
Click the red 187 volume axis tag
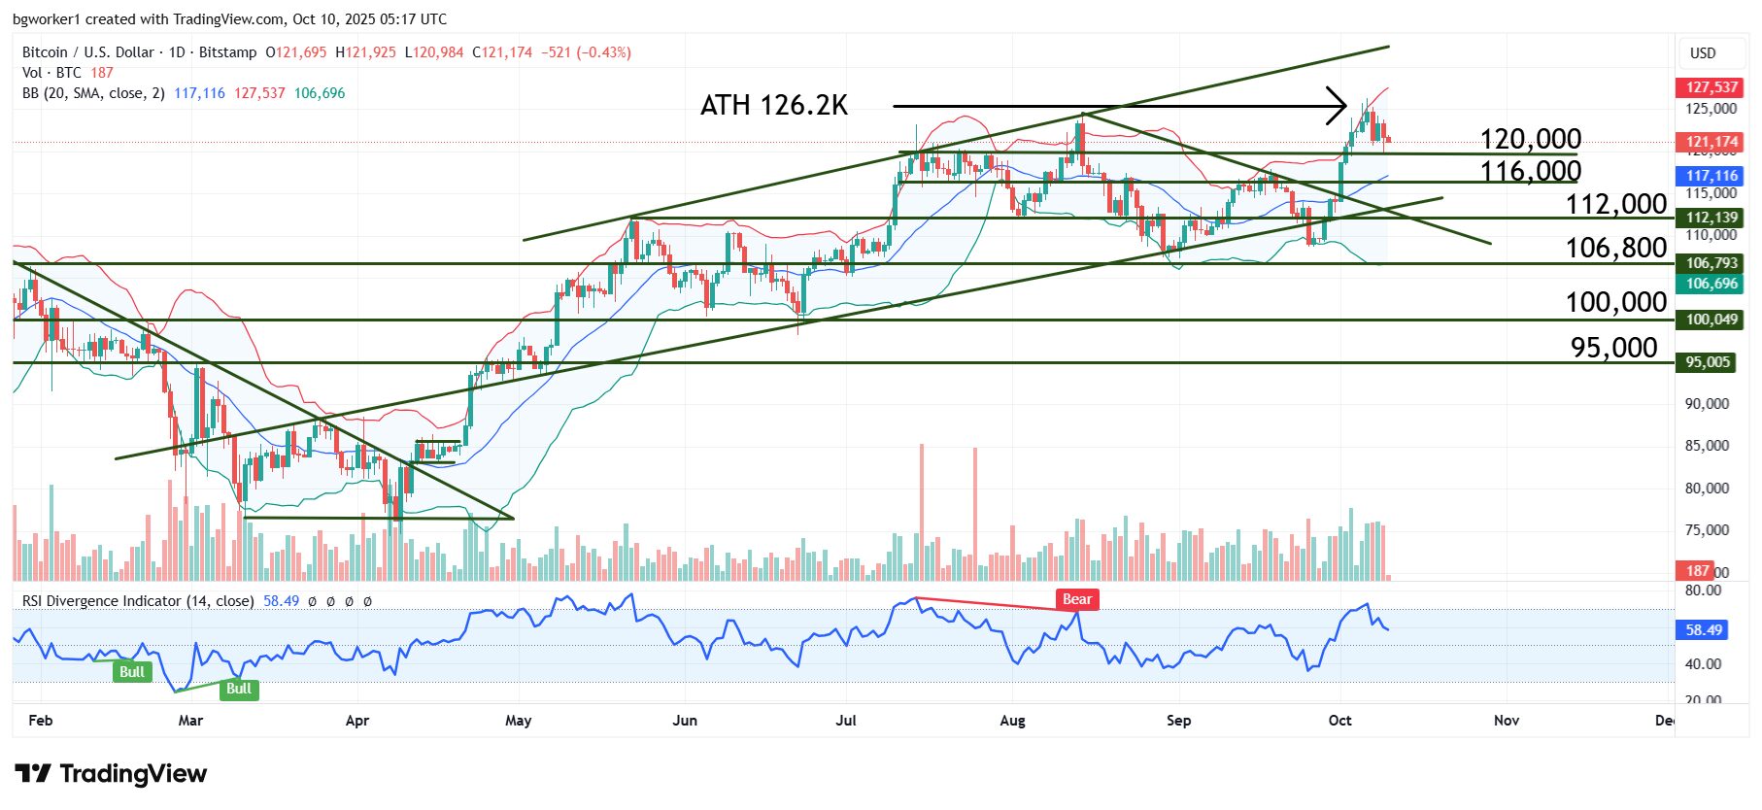(1697, 571)
